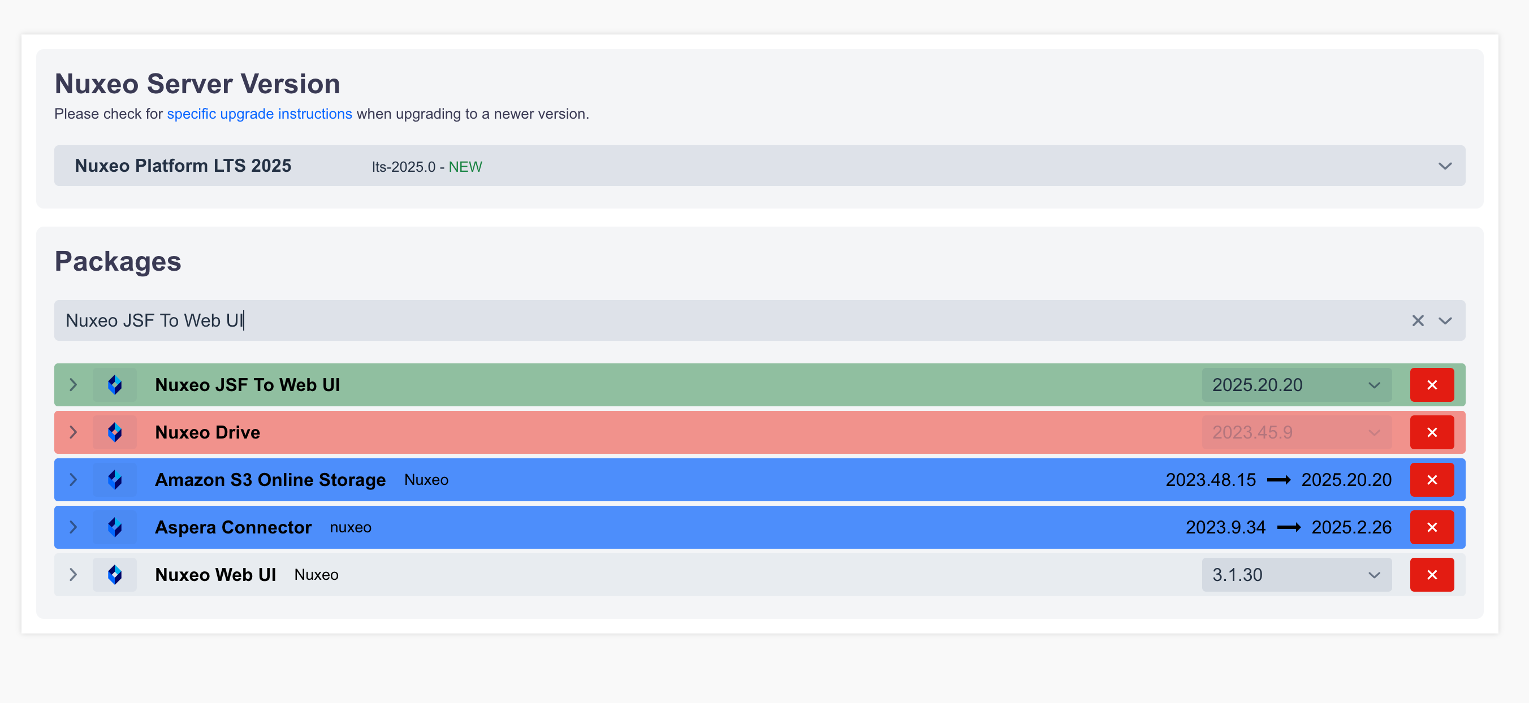Click the 2023.9.34 current version text
This screenshot has width=1529, height=703.
click(x=1225, y=527)
